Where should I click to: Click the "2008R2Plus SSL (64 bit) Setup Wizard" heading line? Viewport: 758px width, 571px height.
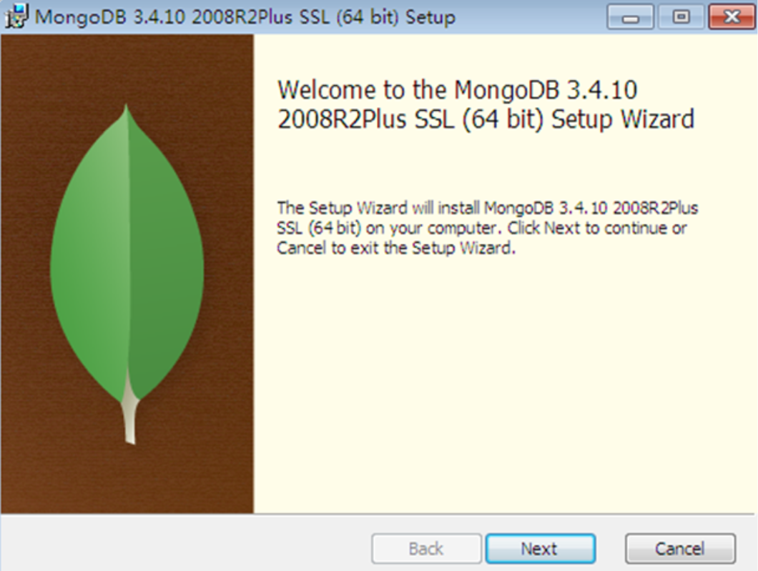(x=486, y=119)
